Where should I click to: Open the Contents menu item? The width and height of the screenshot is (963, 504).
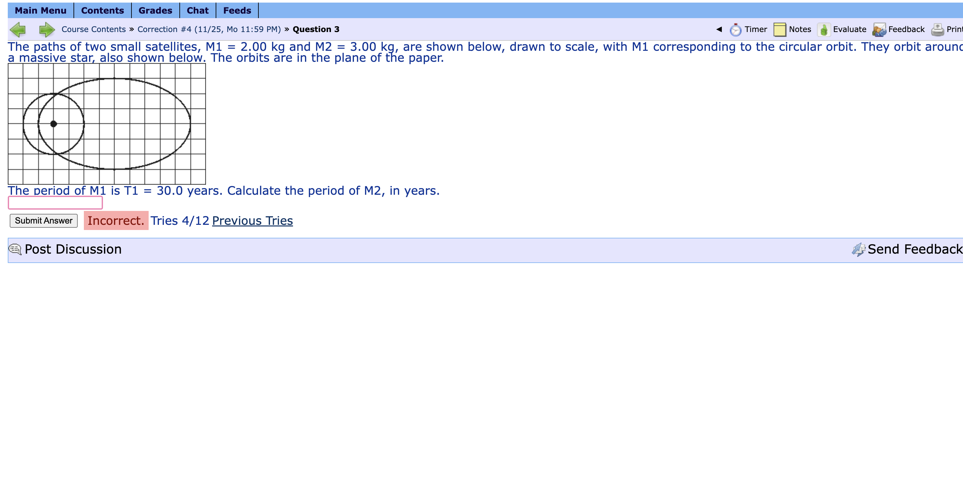point(102,10)
